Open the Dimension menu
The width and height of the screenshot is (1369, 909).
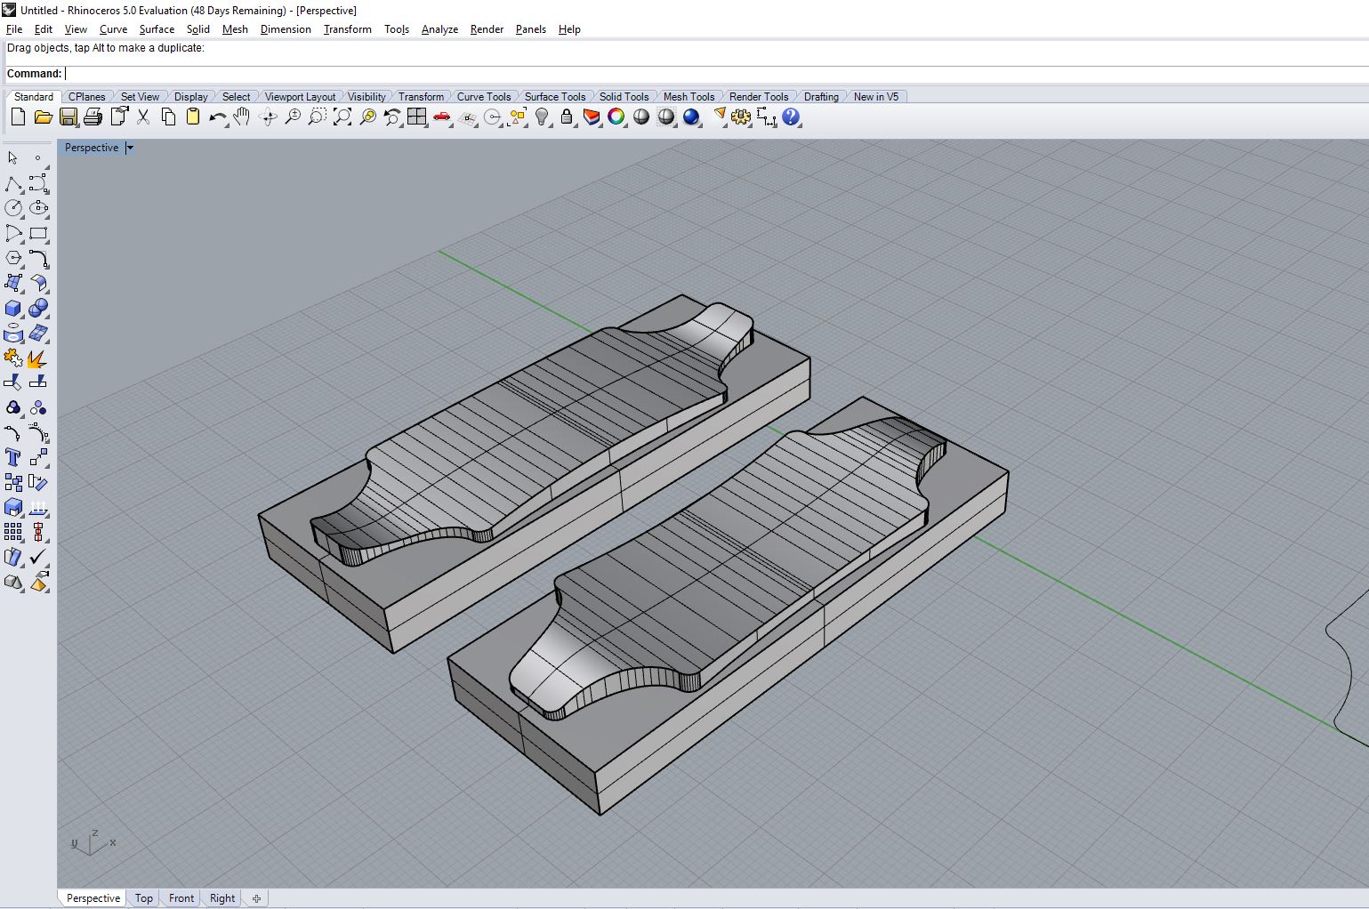[286, 29]
